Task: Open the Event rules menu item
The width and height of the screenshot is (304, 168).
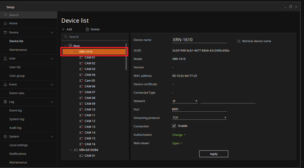Action: pyautogui.click(x=17, y=93)
